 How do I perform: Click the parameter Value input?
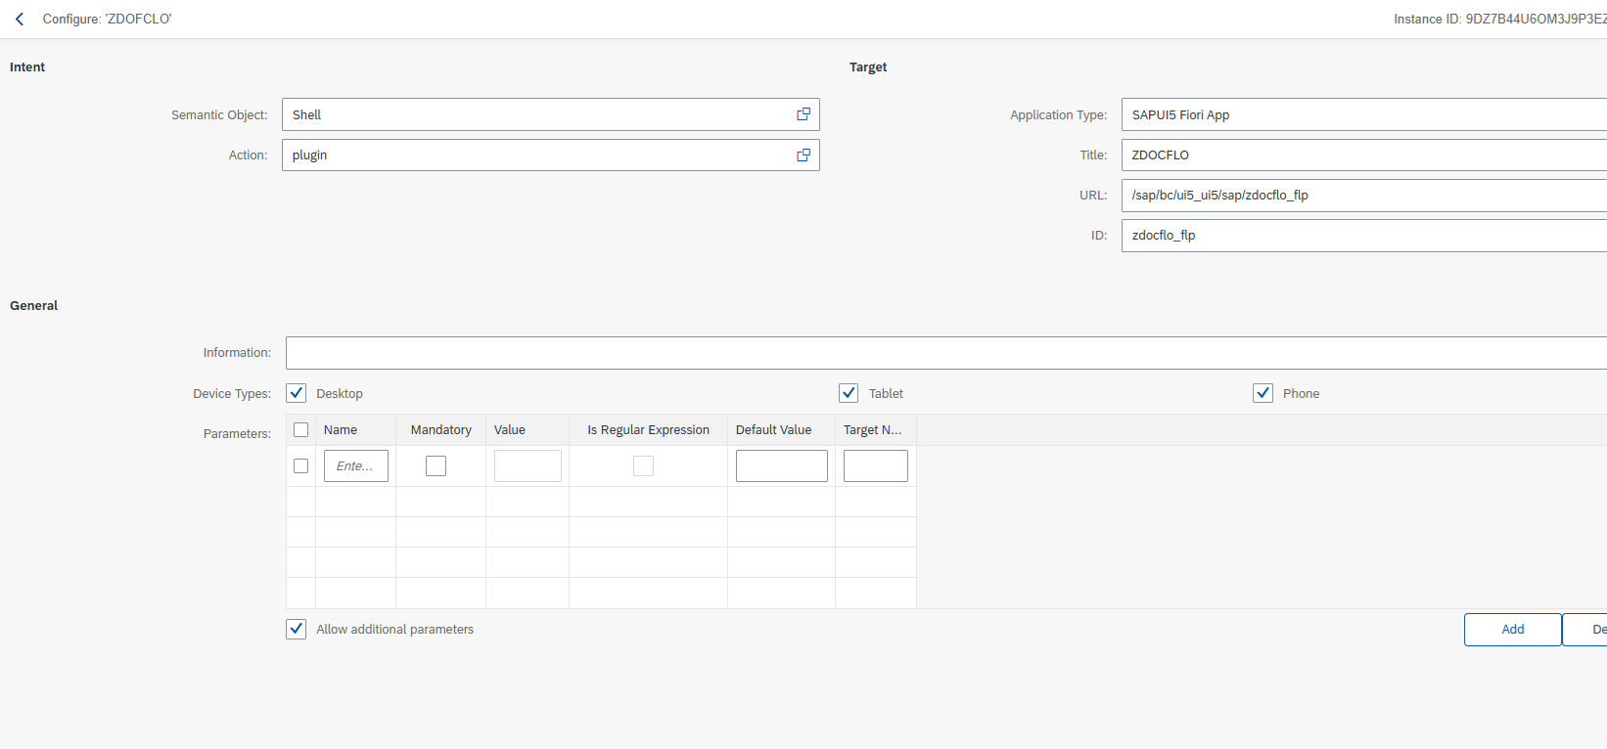[x=528, y=466]
